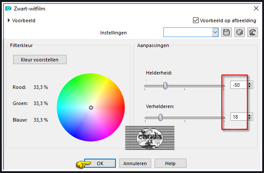
Task: Open the Instellingen presets dropdown
Action: [x=215, y=32]
